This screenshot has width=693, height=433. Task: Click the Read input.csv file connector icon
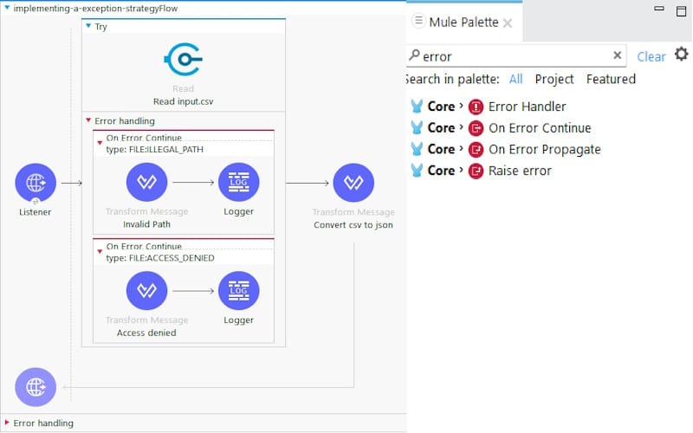pyautogui.click(x=183, y=60)
